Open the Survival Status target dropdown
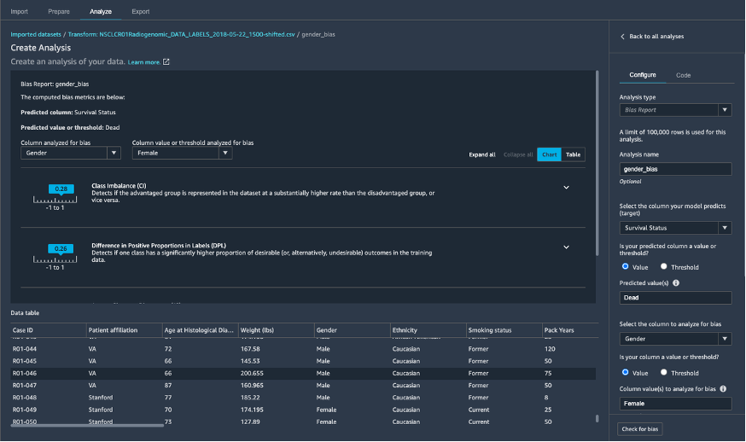746x442 pixels. (x=675, y=228)
